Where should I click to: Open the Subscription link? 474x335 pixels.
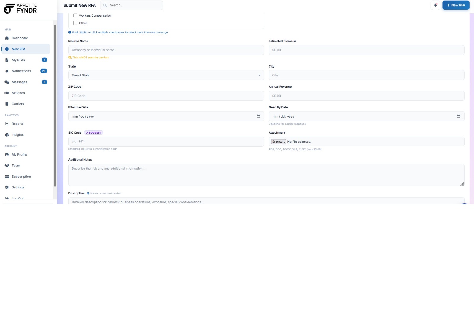coord(26,177)
